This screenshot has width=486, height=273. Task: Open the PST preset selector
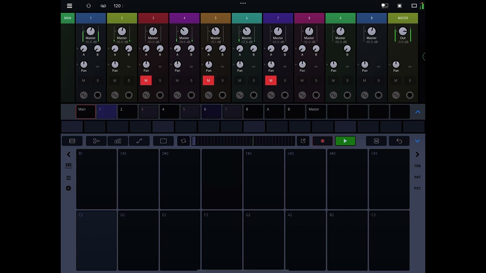point(417,188)
